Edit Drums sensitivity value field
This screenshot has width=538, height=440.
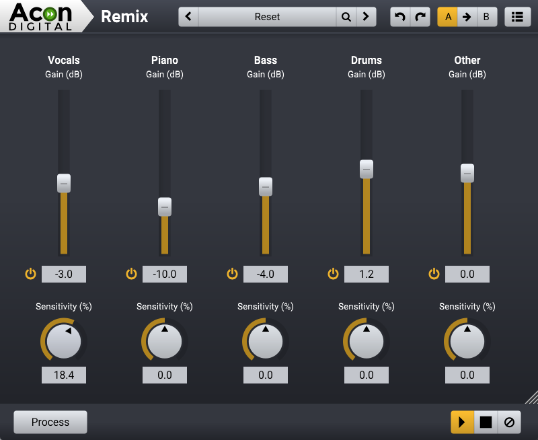point(367,375)
